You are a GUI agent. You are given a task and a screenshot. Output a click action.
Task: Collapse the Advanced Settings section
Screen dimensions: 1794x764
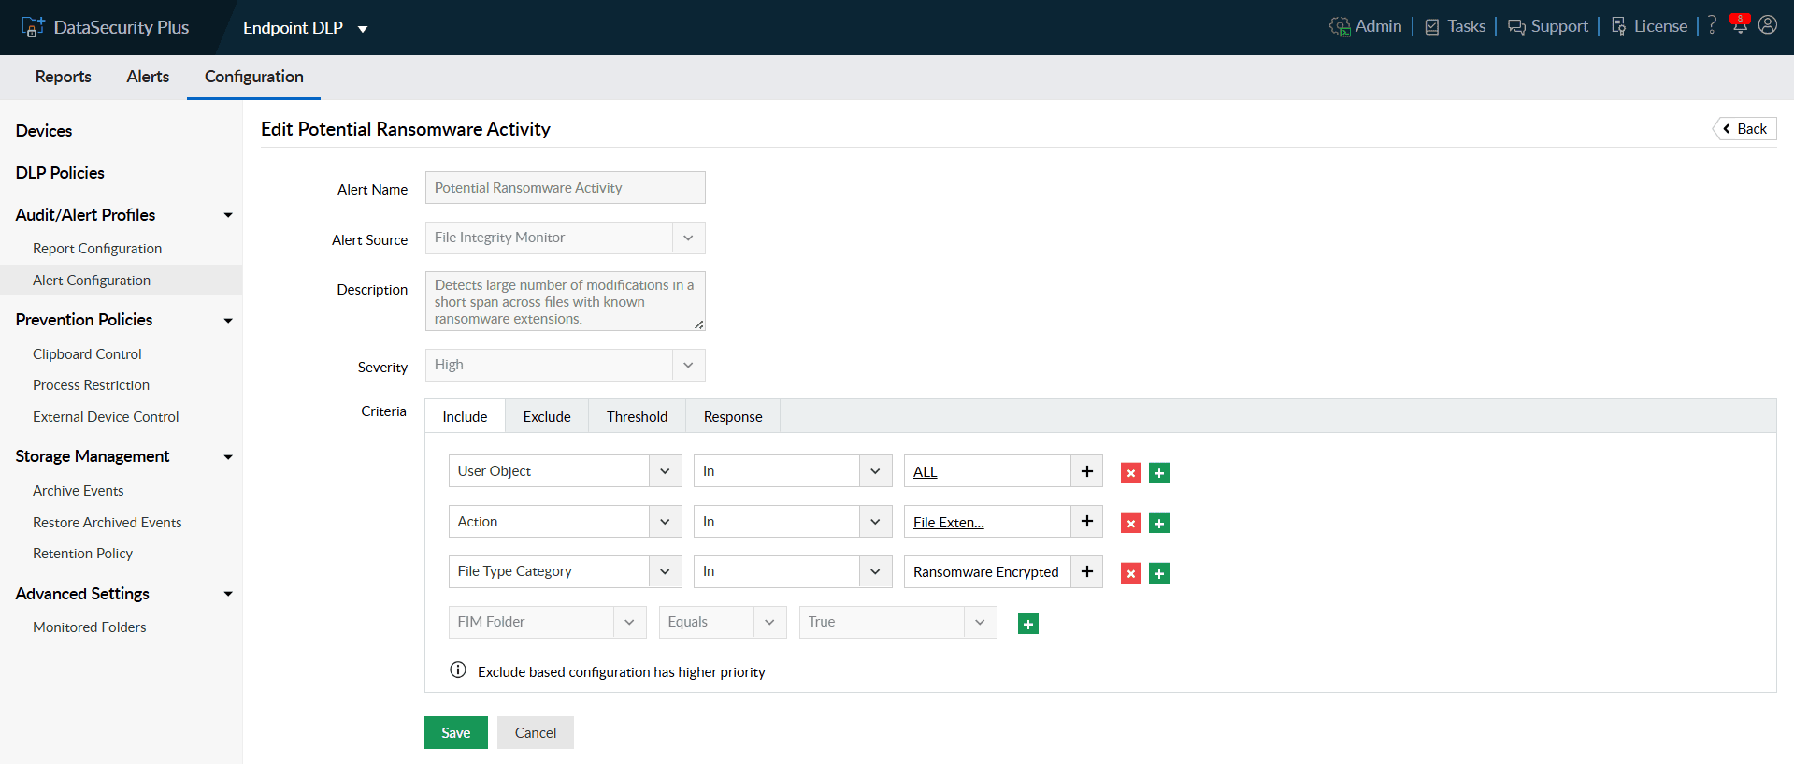(228, 594)
